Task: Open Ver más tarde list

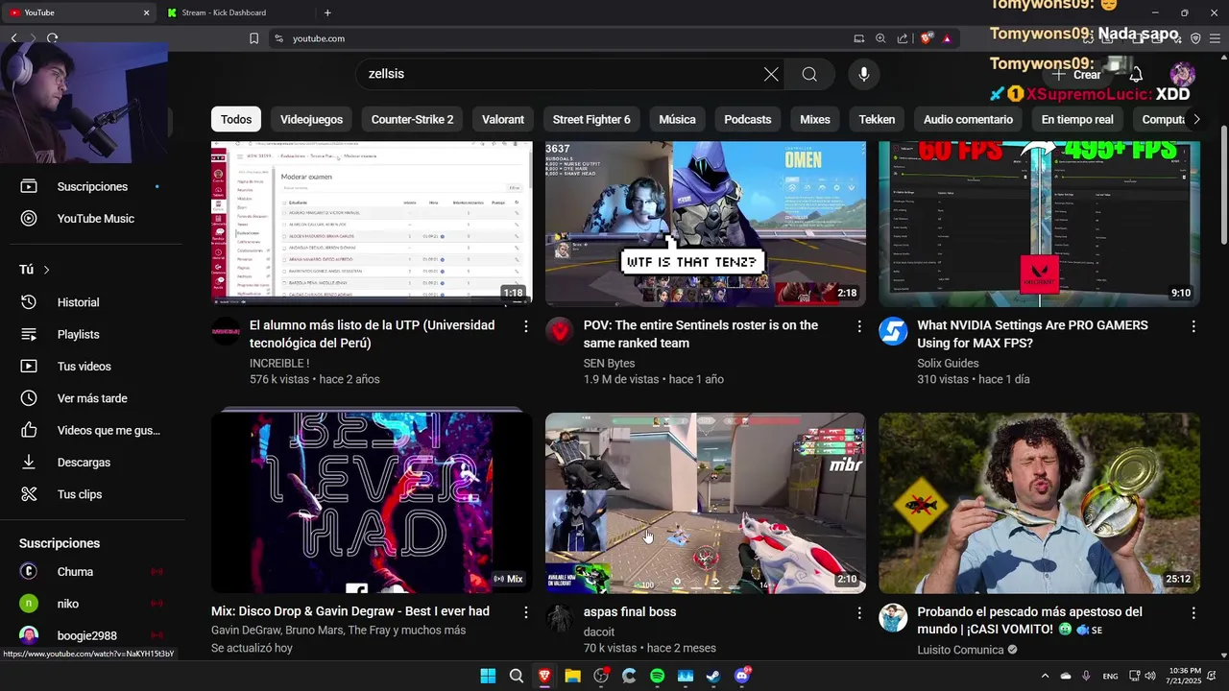Action: point(92,398)
